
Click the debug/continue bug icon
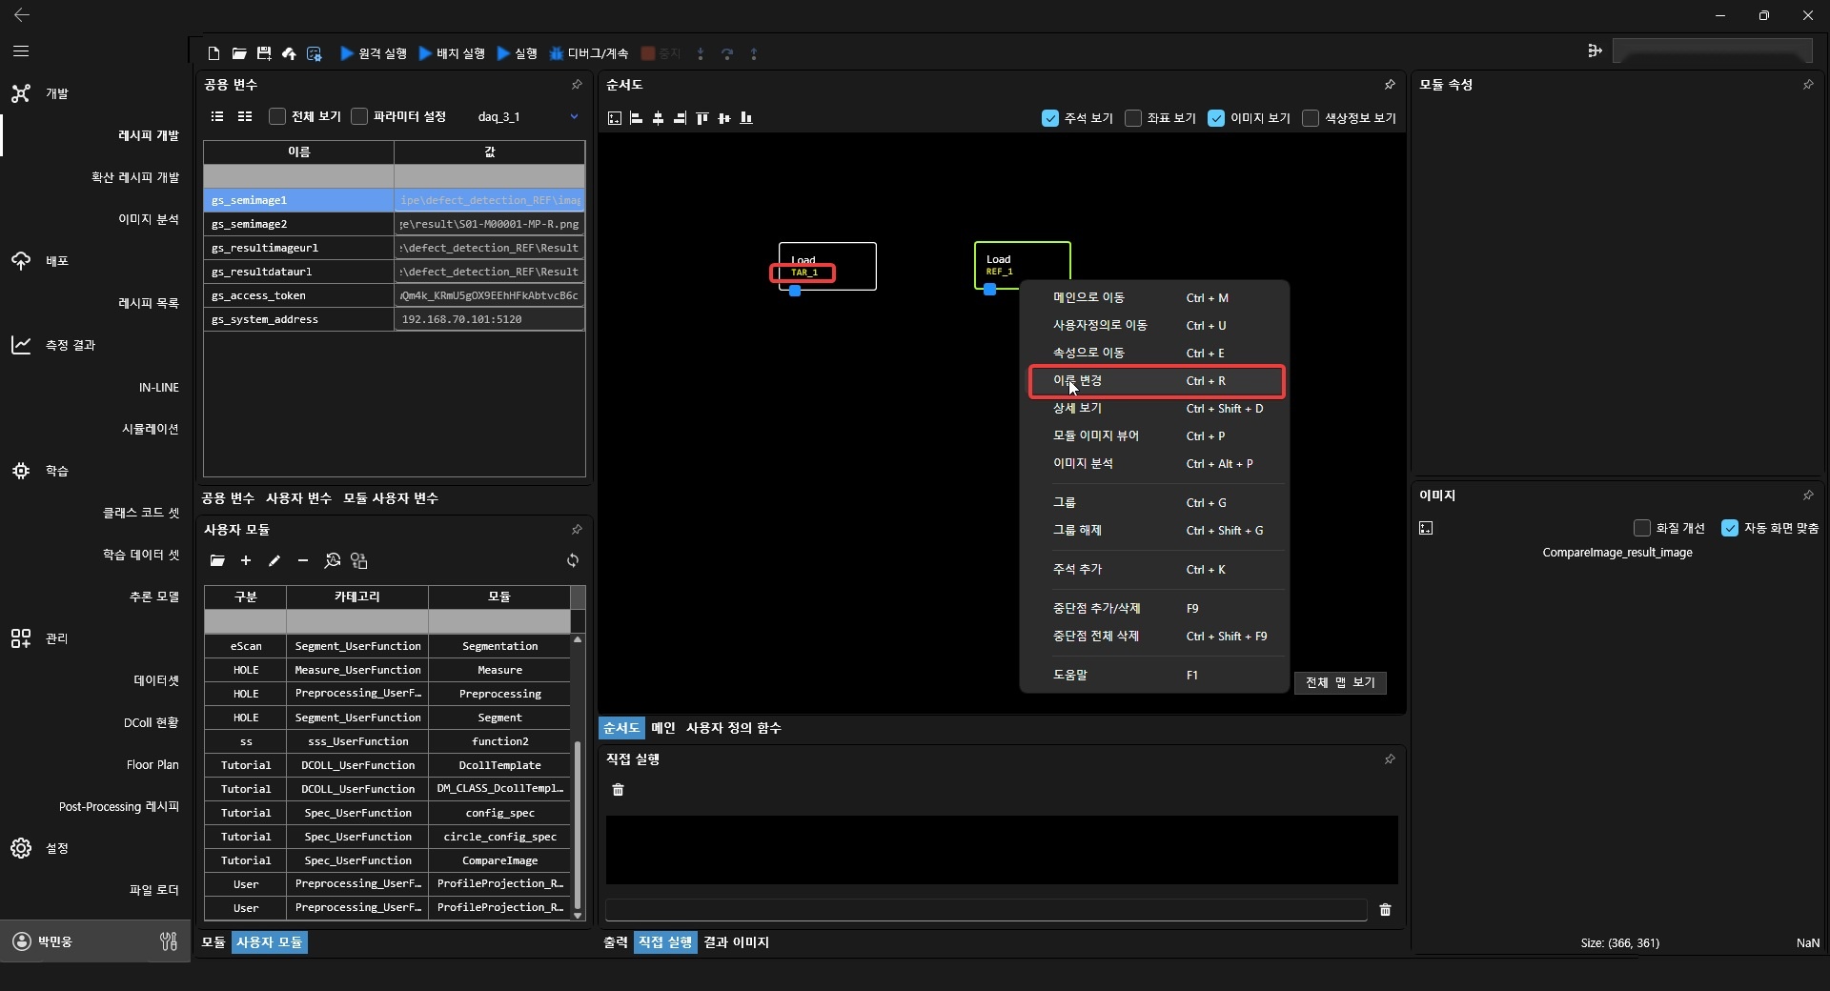coord(556,53)
